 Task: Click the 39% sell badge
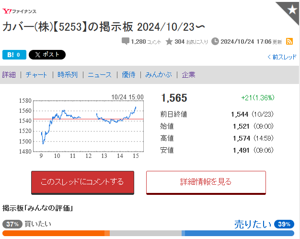pyautogui.click(x=284, y=224)
